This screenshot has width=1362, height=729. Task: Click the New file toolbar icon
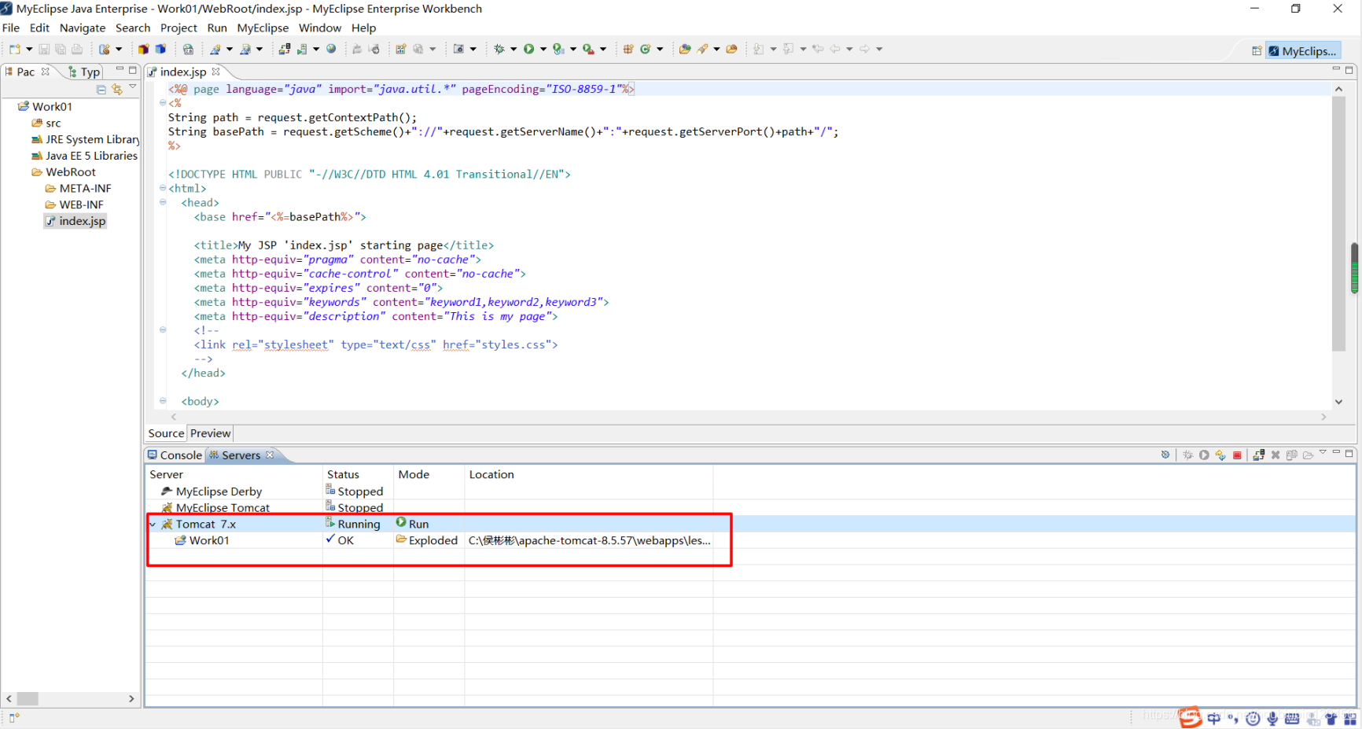click(15, 49)
